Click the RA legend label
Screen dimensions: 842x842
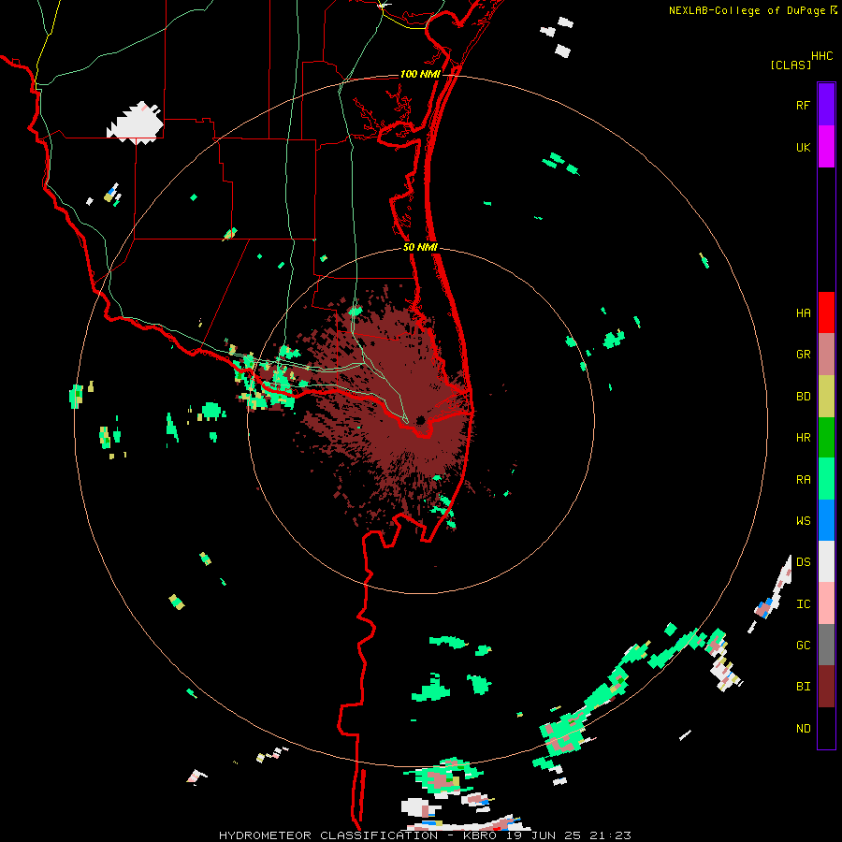point(803,480)
